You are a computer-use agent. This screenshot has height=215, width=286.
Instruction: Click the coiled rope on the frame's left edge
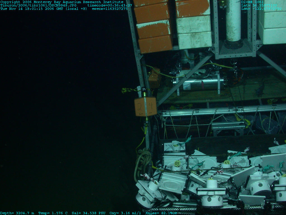click(x=142, y=164)
